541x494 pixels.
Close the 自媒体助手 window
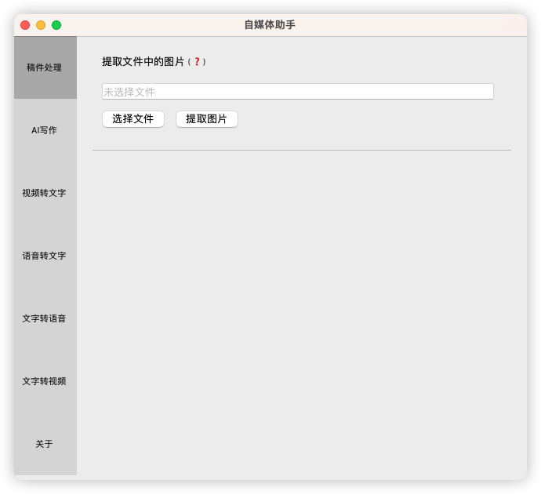pyautogui.click(x=25, y=25)
